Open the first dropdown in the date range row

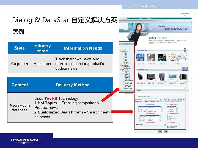pyautogui.click(x=147, y=101)
